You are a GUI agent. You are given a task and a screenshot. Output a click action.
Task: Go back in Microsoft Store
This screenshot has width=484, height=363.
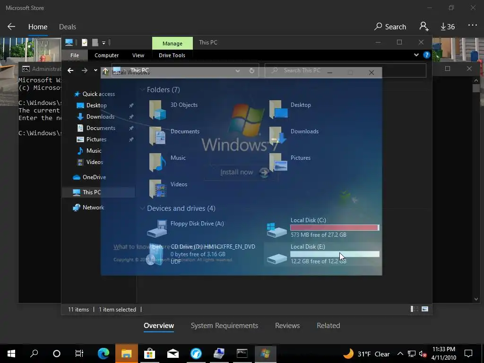[x=11, y=26]
